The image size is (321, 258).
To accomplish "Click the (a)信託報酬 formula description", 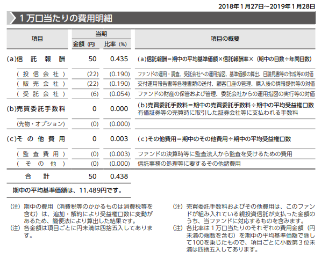I will 225,59.
